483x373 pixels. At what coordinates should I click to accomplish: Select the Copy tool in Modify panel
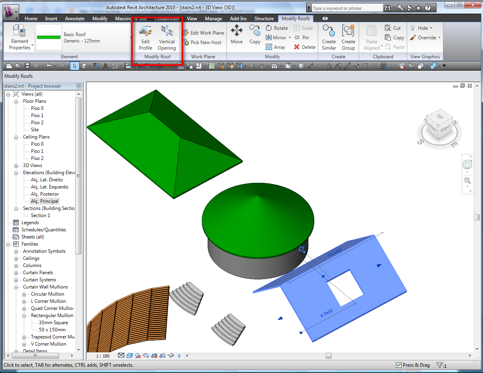(255, 34)
